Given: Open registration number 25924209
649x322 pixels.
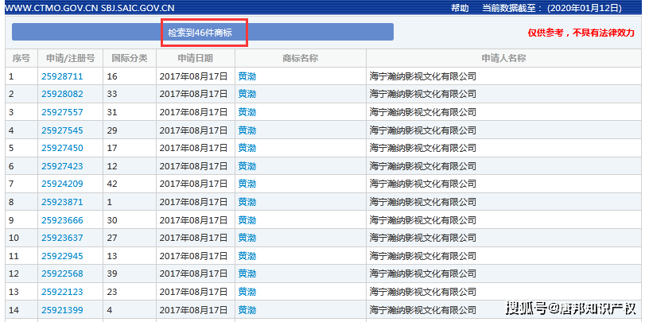Looking at the screenshot, I should pos(62,184).
